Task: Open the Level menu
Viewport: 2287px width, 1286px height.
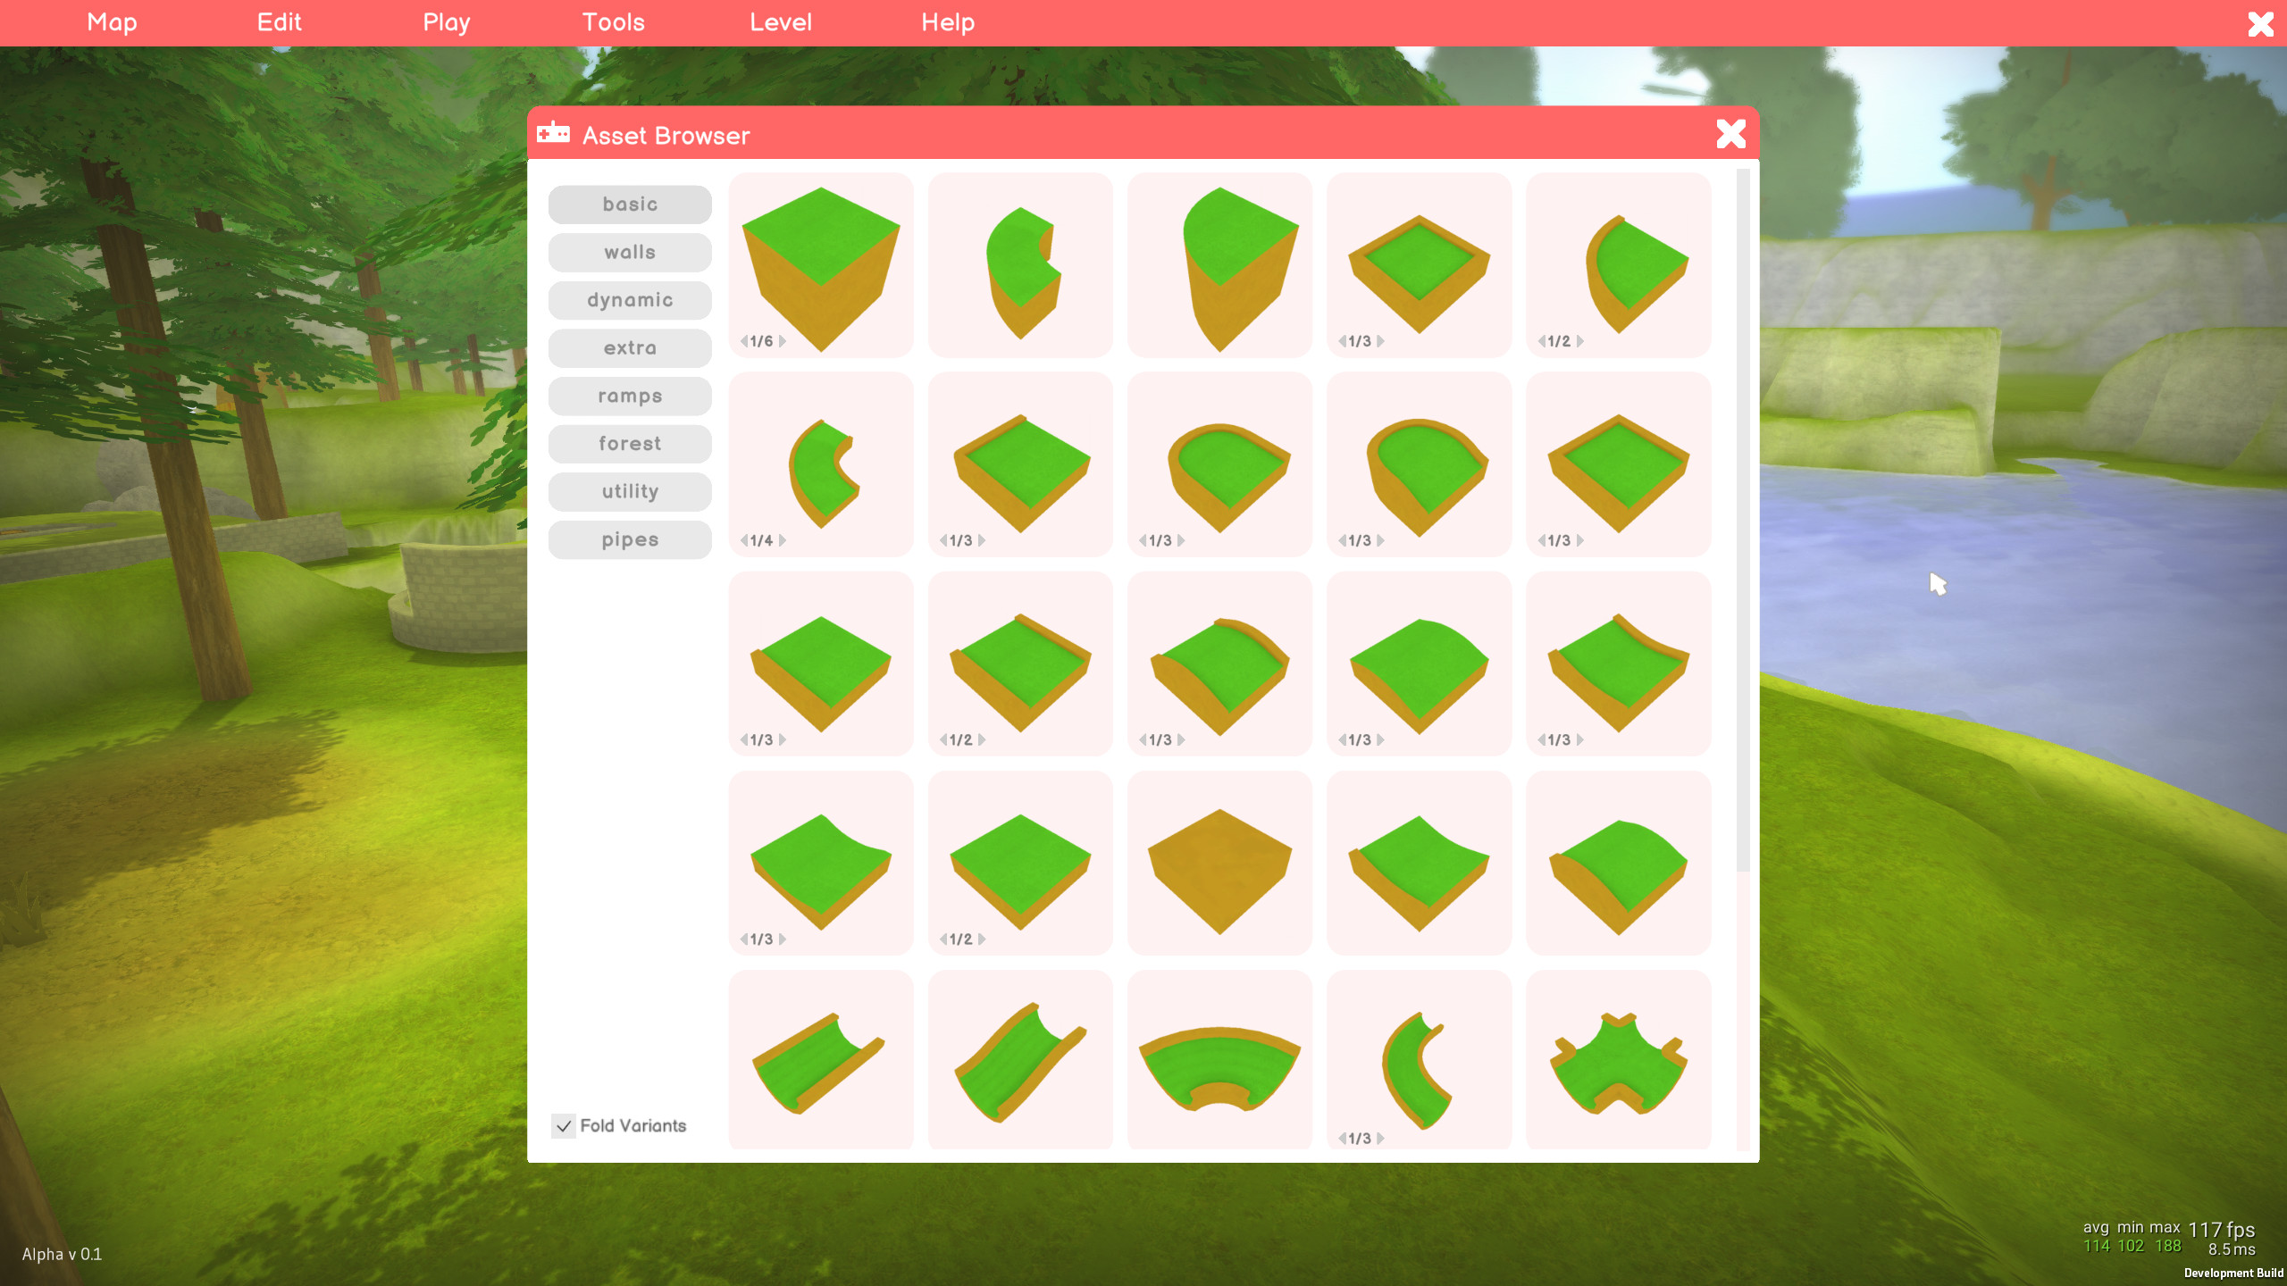Action: [x=779, y=22]
